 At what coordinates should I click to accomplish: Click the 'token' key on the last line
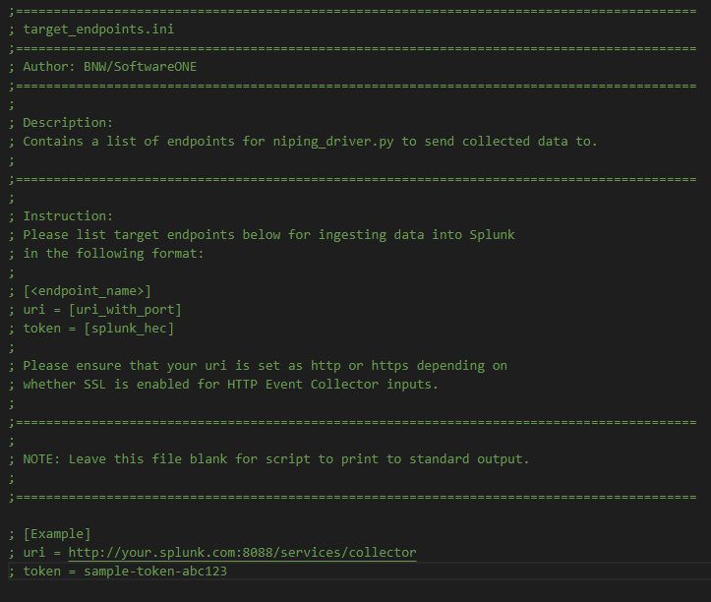coord(41,572)
